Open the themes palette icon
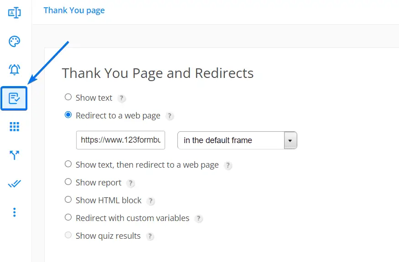The image size is (399, 262). [x=14, y=41]
